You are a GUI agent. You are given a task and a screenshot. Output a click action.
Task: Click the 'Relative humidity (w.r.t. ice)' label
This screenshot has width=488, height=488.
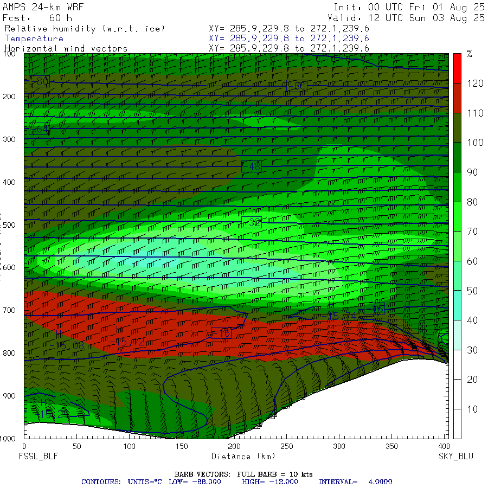(85, 29)
